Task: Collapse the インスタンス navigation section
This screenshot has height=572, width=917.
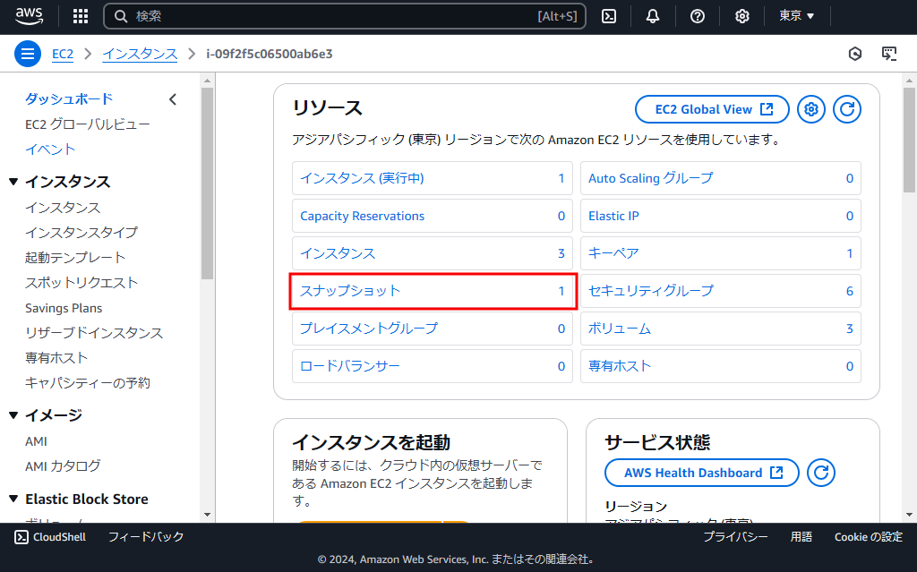Action: (x=13, y=182)
